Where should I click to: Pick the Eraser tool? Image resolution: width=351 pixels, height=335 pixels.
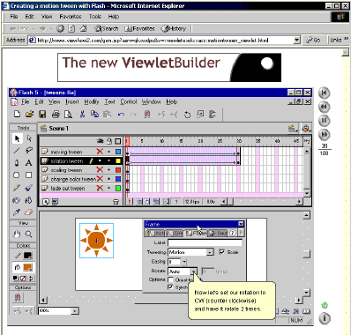point(28,212)
